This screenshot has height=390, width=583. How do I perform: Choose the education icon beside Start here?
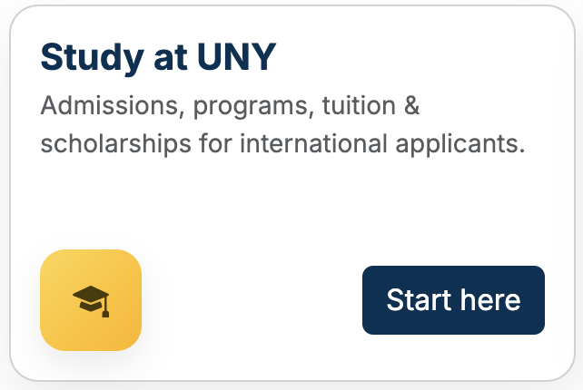coord(91,299)
